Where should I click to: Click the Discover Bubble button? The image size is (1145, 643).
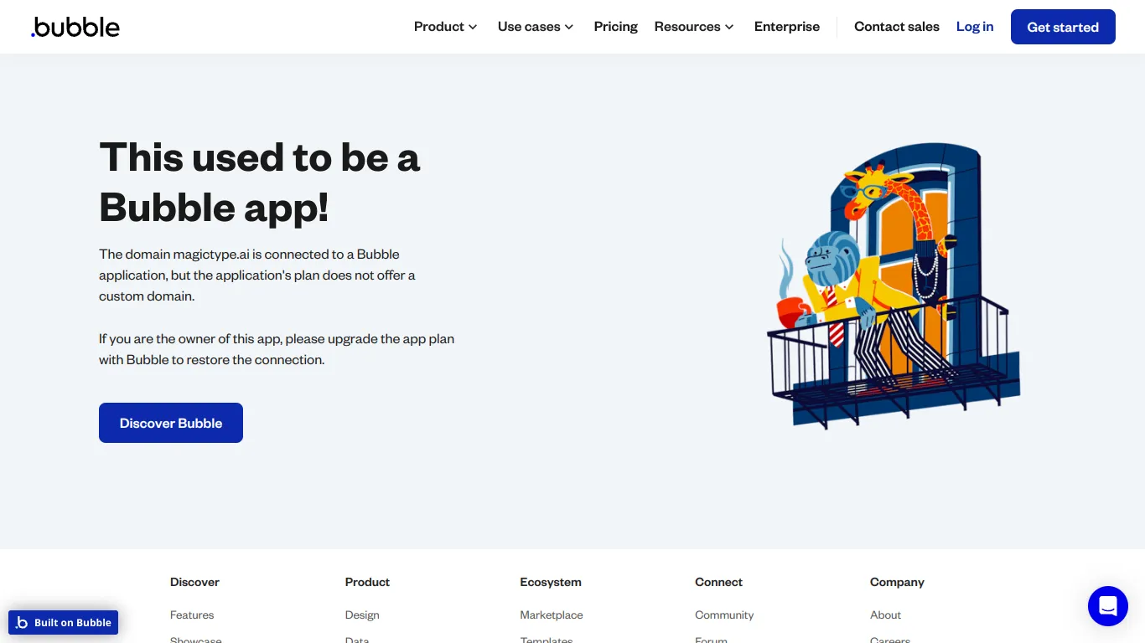click(x=171, y=423)
